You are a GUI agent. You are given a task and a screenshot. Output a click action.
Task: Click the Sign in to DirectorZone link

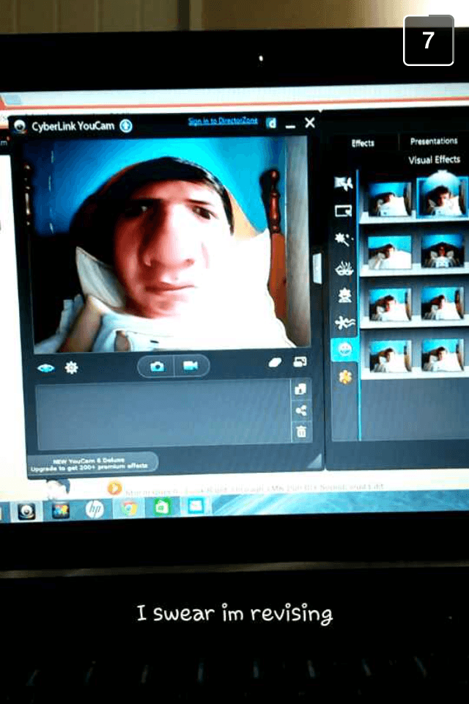[222, 121]
